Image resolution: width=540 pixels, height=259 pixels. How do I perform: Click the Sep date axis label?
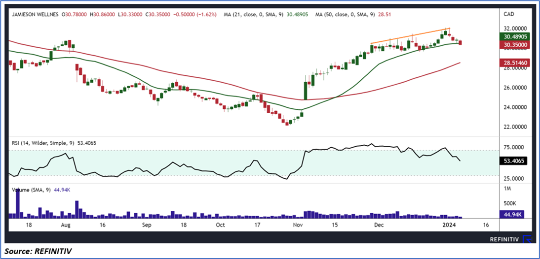pyautogui.click(x=147, y=226)
